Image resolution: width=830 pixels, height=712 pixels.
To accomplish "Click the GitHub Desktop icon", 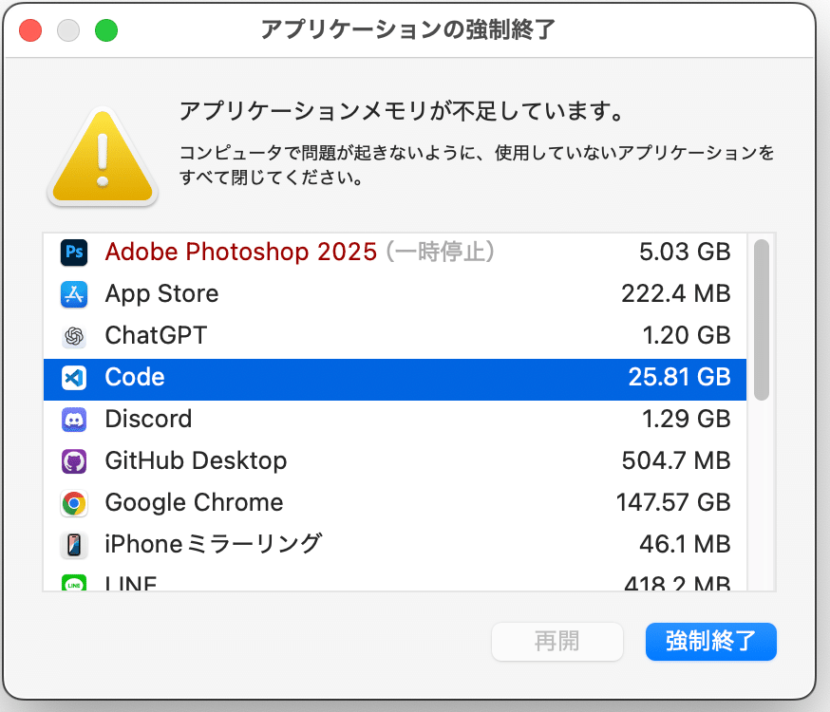I will (x=74, y=461).
